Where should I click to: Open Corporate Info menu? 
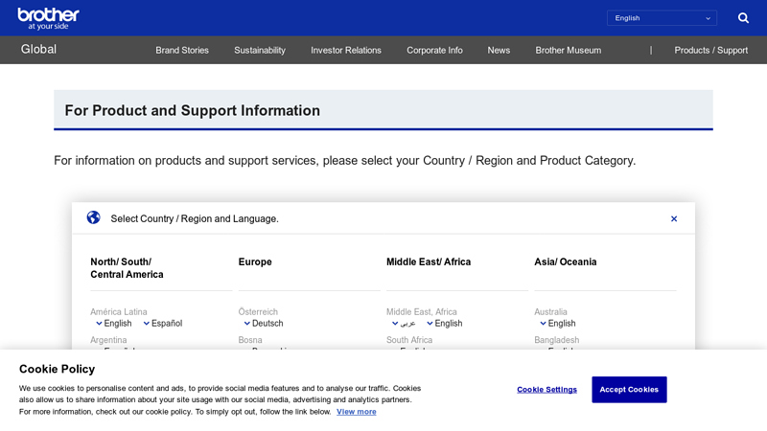point(434,51)
